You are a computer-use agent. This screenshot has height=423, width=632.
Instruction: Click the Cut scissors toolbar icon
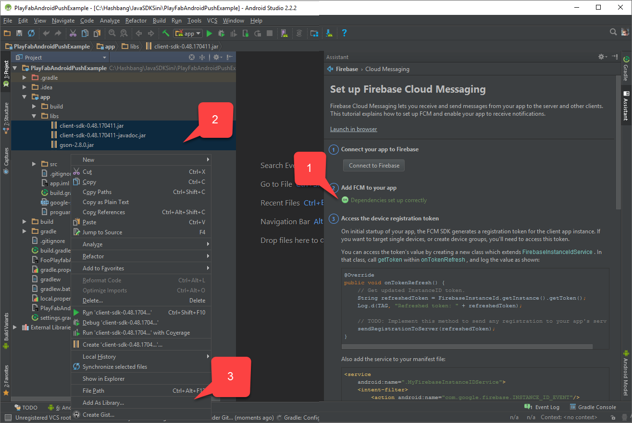[x=73, y=33]
